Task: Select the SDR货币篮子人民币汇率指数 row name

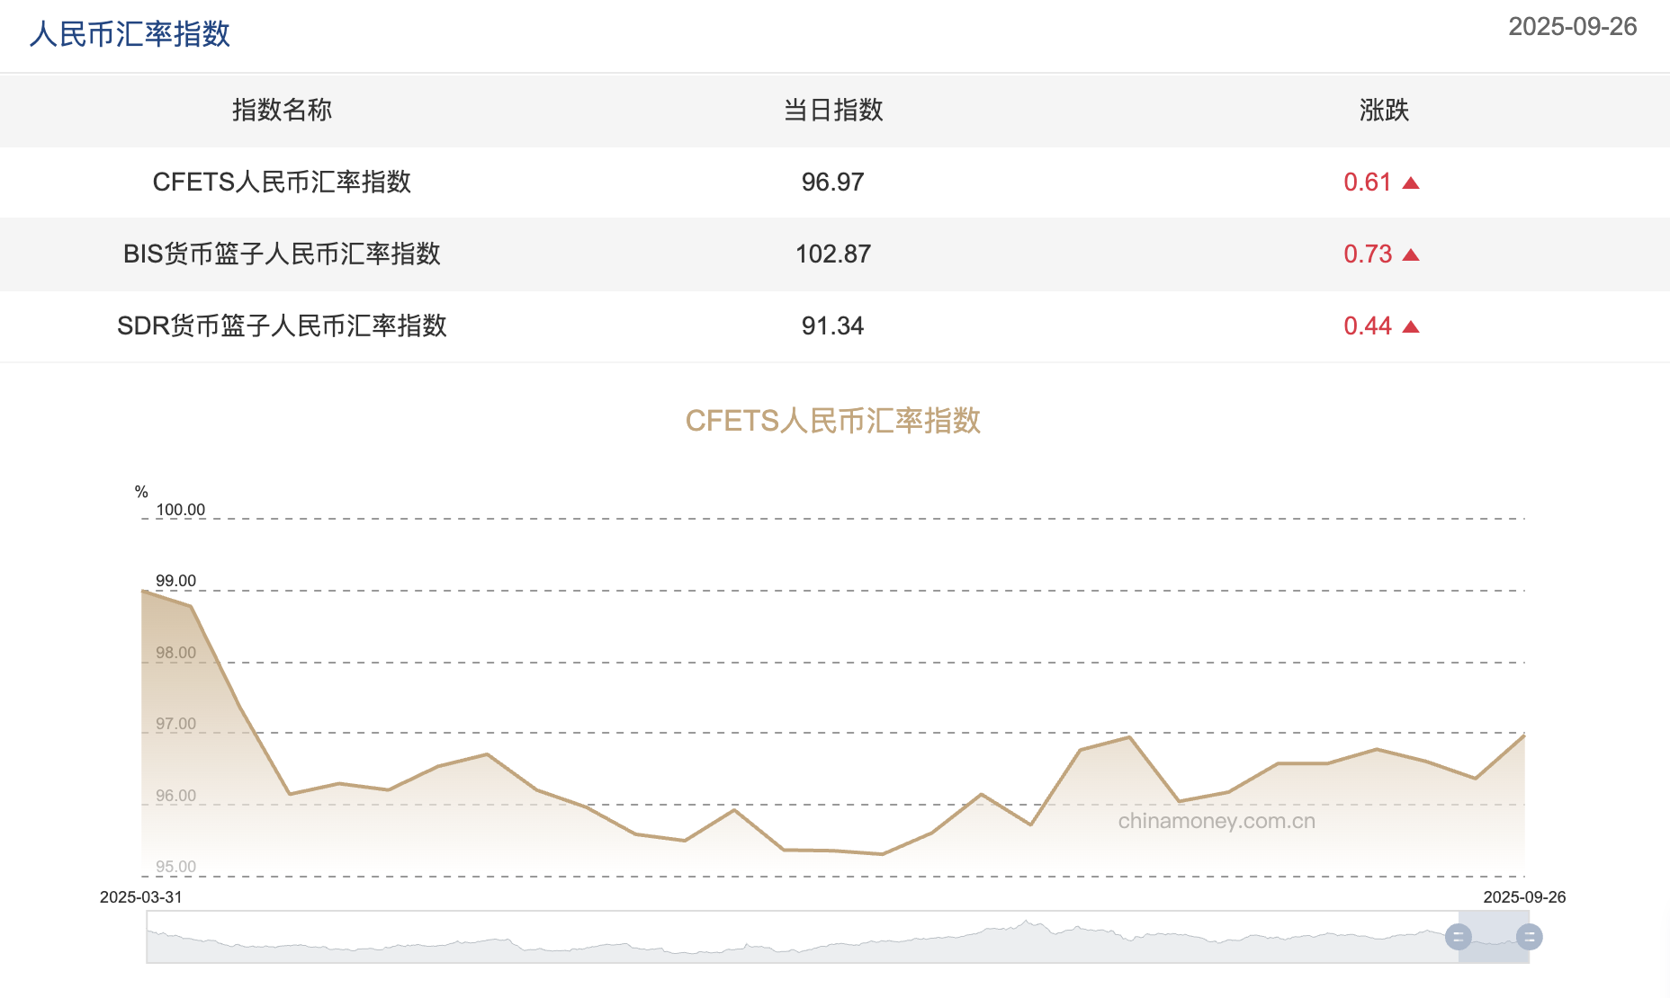Action: click(x=282, y=326)
